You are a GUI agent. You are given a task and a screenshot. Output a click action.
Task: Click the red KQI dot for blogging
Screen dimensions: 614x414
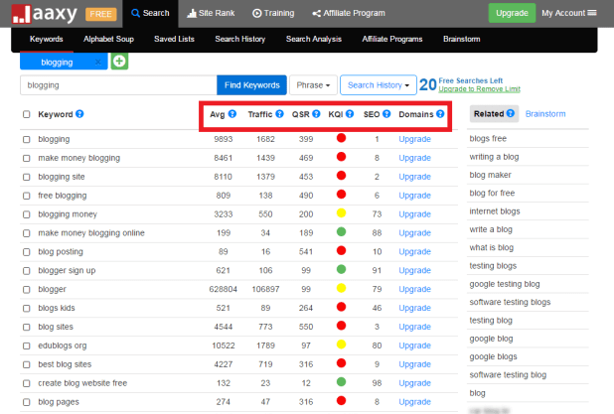(341, 138)
